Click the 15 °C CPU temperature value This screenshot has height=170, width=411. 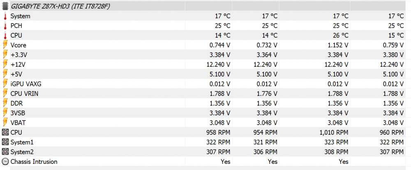coord(396,36)
